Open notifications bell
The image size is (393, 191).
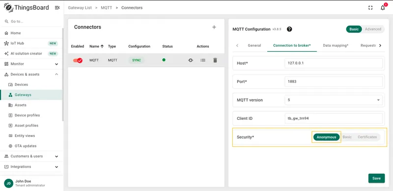(383, 8)
